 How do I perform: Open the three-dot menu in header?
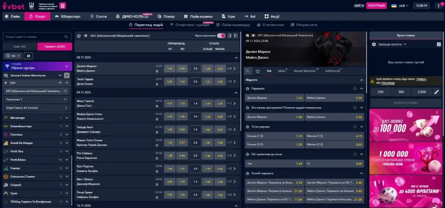click(x=439, y=6)
